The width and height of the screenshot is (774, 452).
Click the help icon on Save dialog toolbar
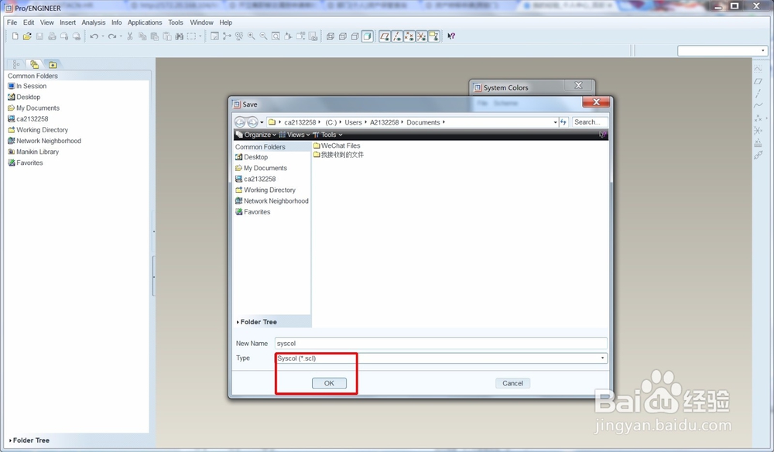[x=602, y=135]
